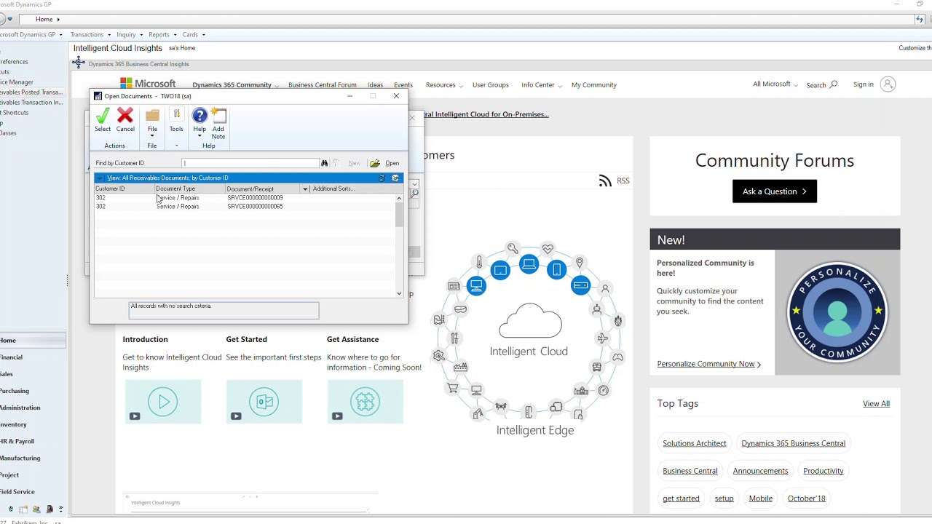
Task: Click the Receivables Posted Transactions shortcut
Action: click(x=31, y=92)
